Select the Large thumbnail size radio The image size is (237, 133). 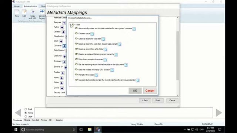pos(26,116)
